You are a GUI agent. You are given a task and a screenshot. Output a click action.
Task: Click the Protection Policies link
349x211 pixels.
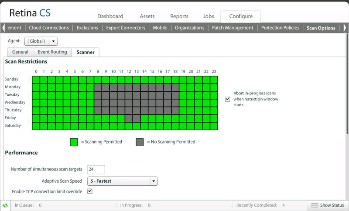(x=280, y=28)
